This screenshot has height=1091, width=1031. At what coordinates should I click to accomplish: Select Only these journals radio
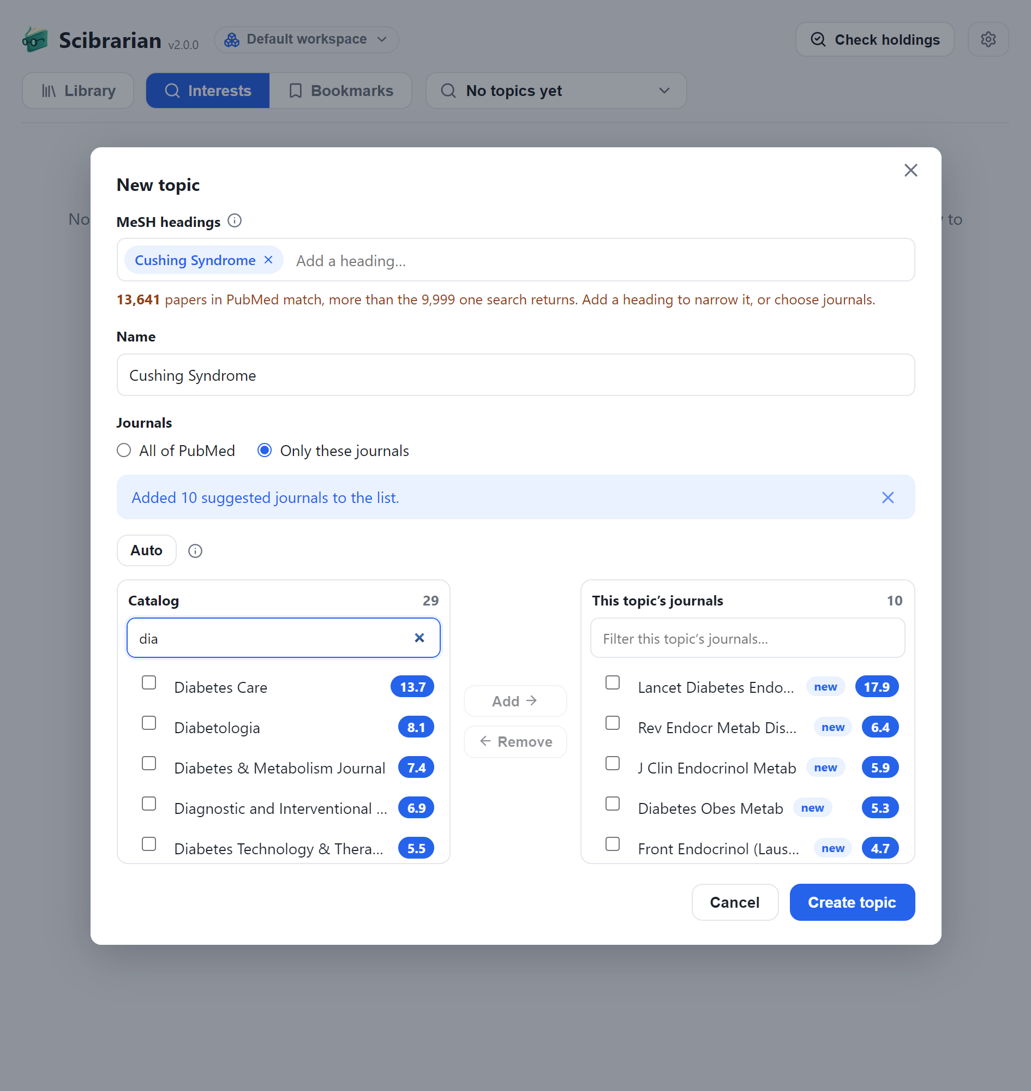pyautogui.click(x=265, y=451)
